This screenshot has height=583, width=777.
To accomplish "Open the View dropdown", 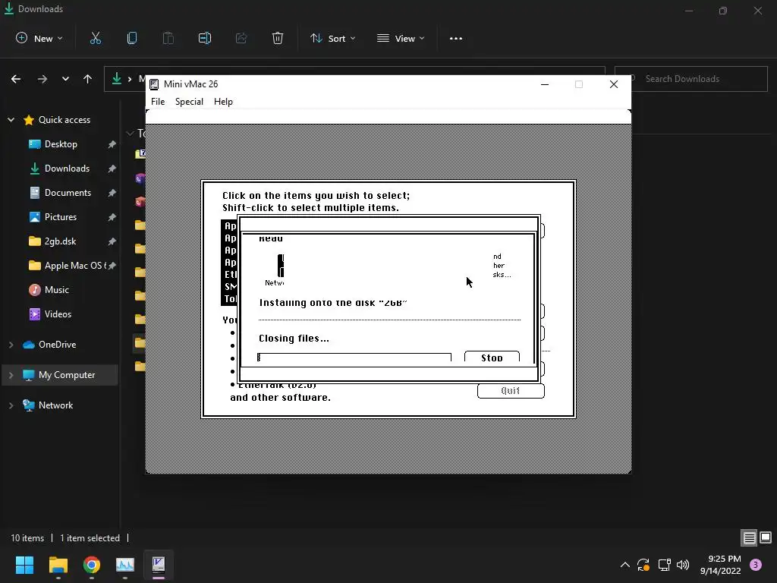I will pyautogui.click(x=401, y=39).
